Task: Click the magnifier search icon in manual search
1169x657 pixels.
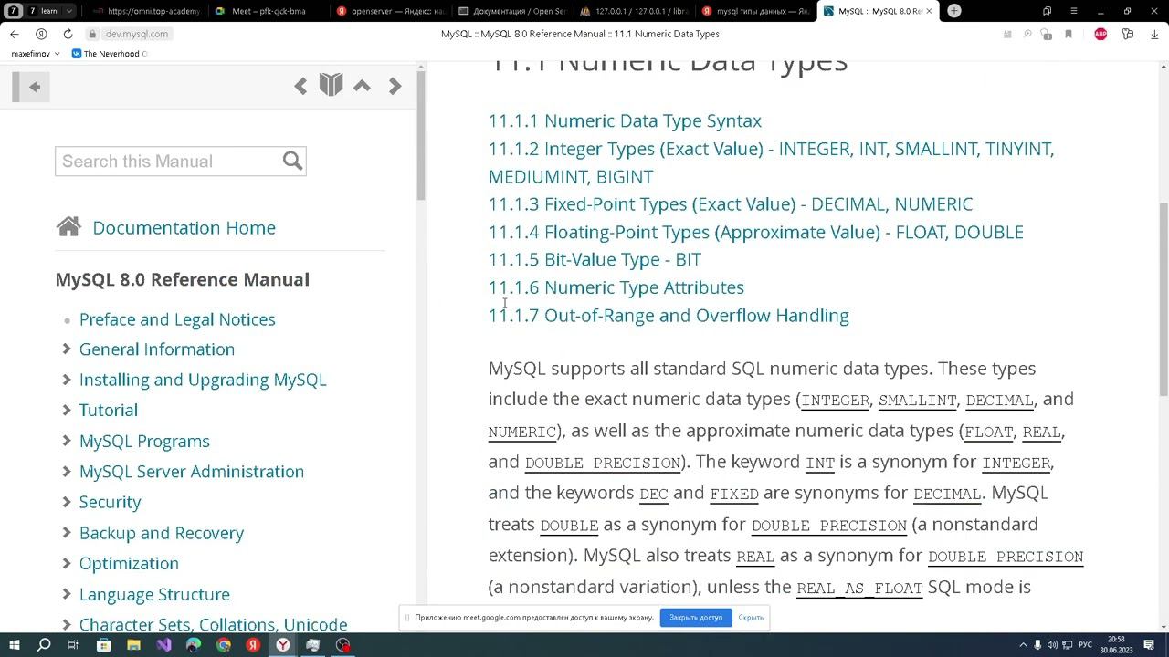Action: click(x=292, y=161)
